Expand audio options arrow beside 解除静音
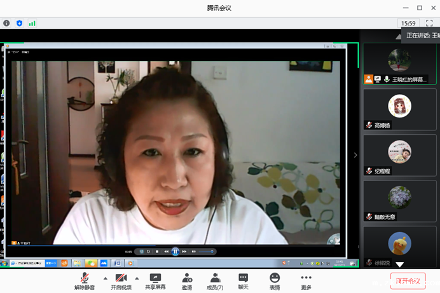 point(105,278)
